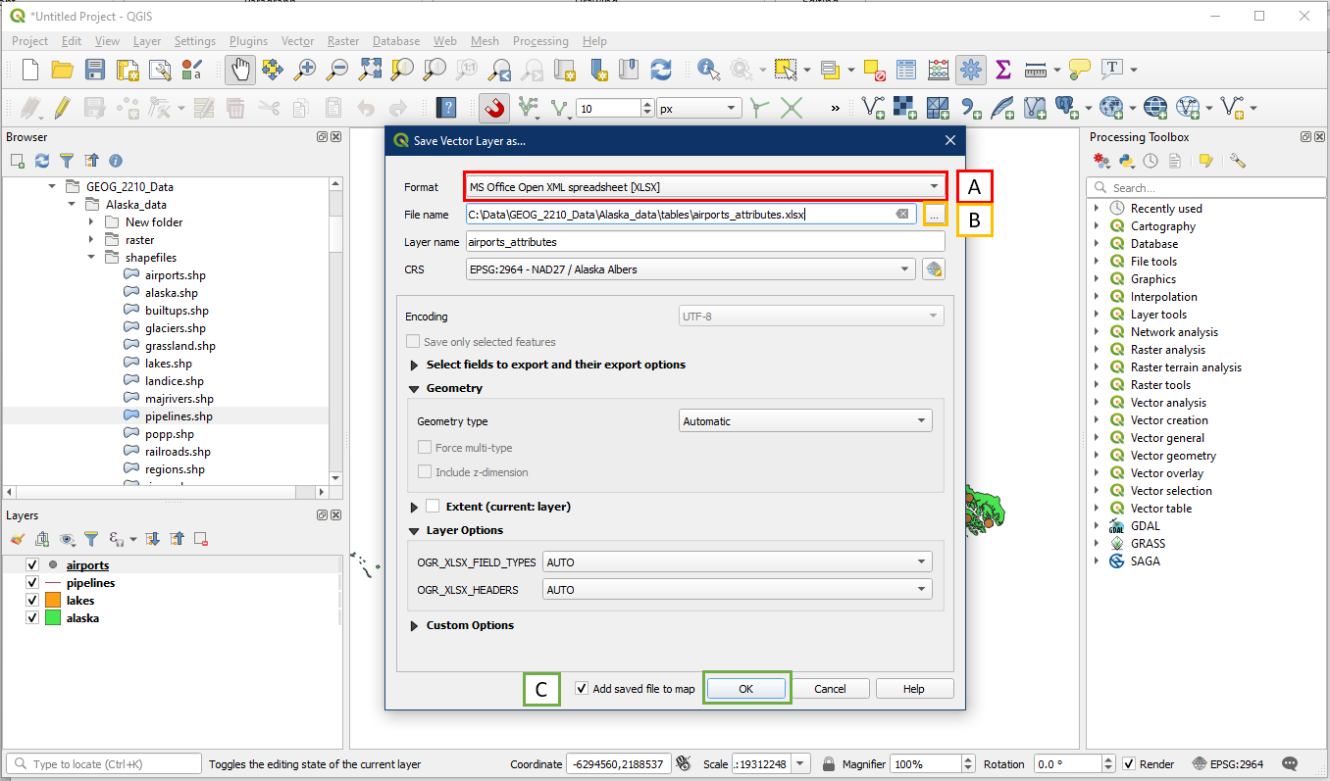Click the Save Project toolbar icon
The width and height of the screenshot is (1330, 781).
[95, 70]
